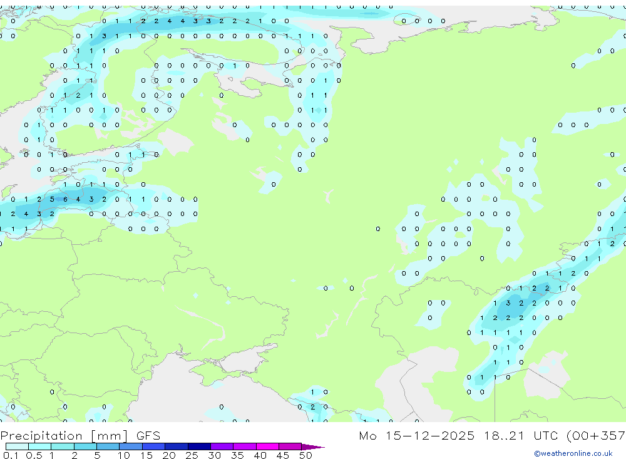Screen dimensions: 626x459
Task: Click the precipitation value '6' on the map
Action: click(65, 199)
